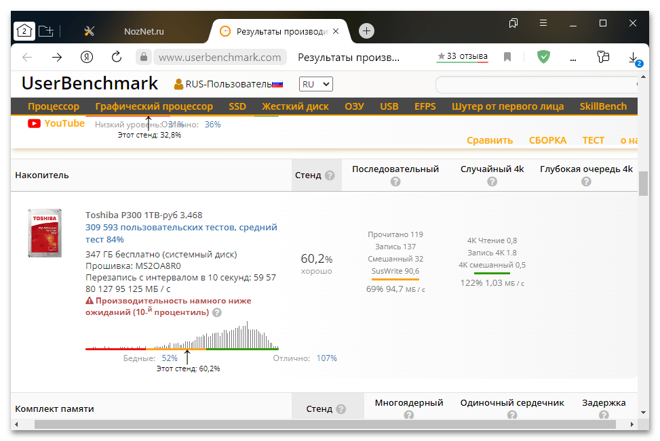Image resolution: width=660 pixels, height=441 pixels.
Task: Click the scroll up arrow
Action: (x=643, y=77)
